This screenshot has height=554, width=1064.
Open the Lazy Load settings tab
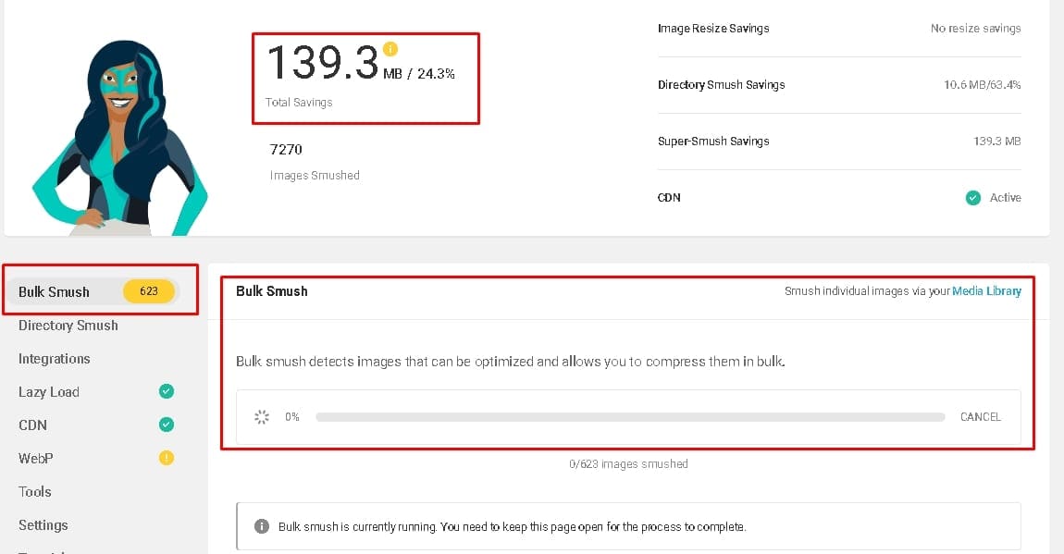coord(49,392)
